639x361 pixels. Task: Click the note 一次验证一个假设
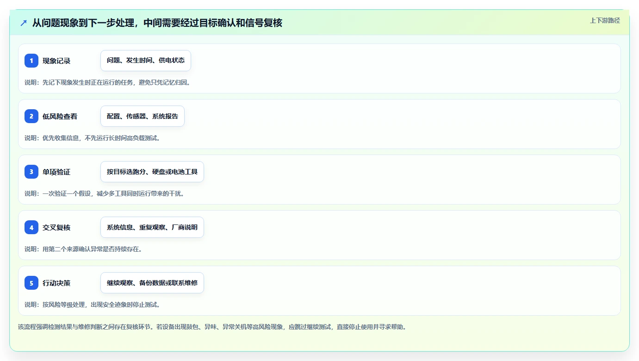pyautogui.click(x=105, y=193)
